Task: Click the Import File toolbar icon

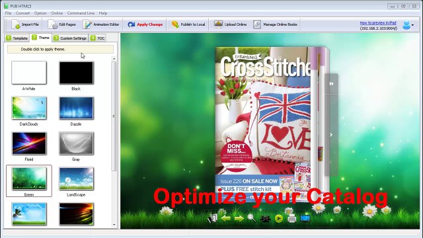Action: 16,24
